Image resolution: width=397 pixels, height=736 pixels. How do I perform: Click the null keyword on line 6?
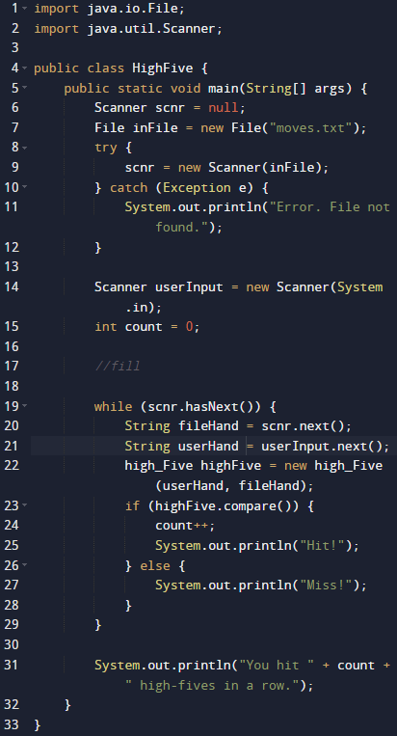coord(224,108)
